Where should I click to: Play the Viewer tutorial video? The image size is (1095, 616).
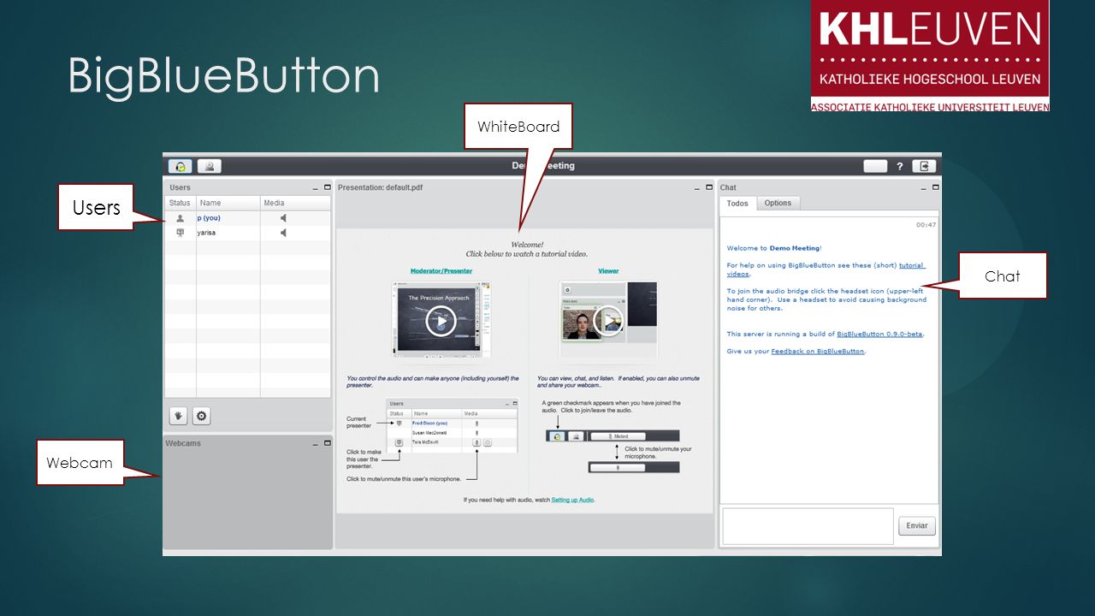click(608, 321)
